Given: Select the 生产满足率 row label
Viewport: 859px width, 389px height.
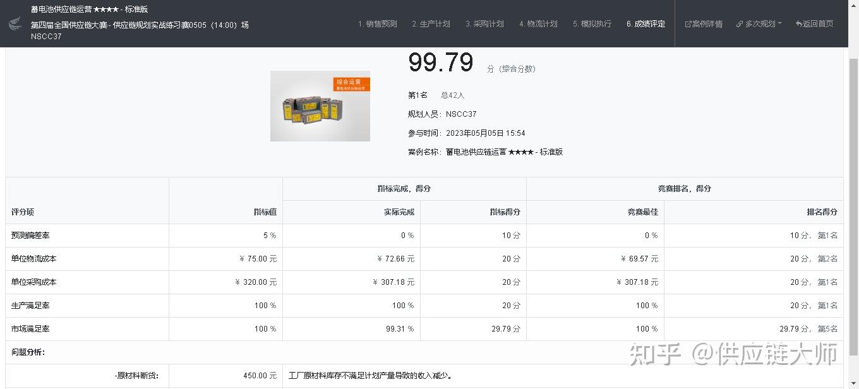Looking at the screenshot, I should [x=30, y=306].
